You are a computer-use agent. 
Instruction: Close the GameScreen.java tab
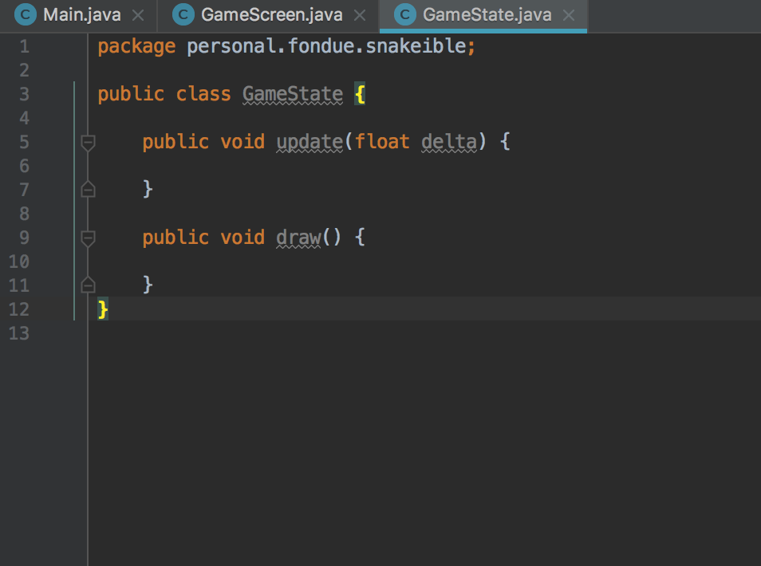tap(360, 15)
